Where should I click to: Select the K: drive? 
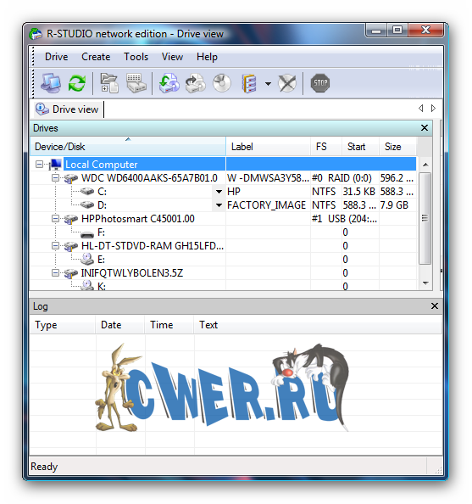click(x=102, y=286)
